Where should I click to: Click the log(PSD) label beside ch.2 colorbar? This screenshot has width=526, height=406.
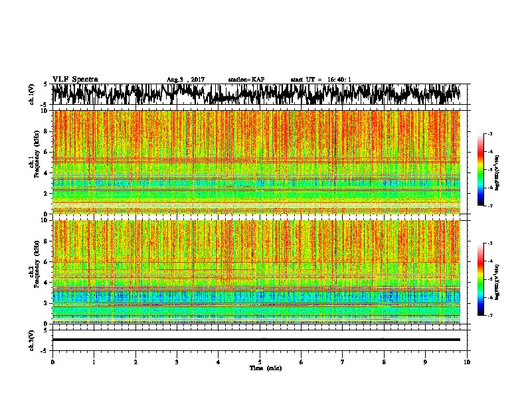point(497,282)
